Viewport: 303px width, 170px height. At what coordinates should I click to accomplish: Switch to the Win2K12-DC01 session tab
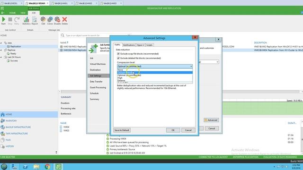coord(11,3)
